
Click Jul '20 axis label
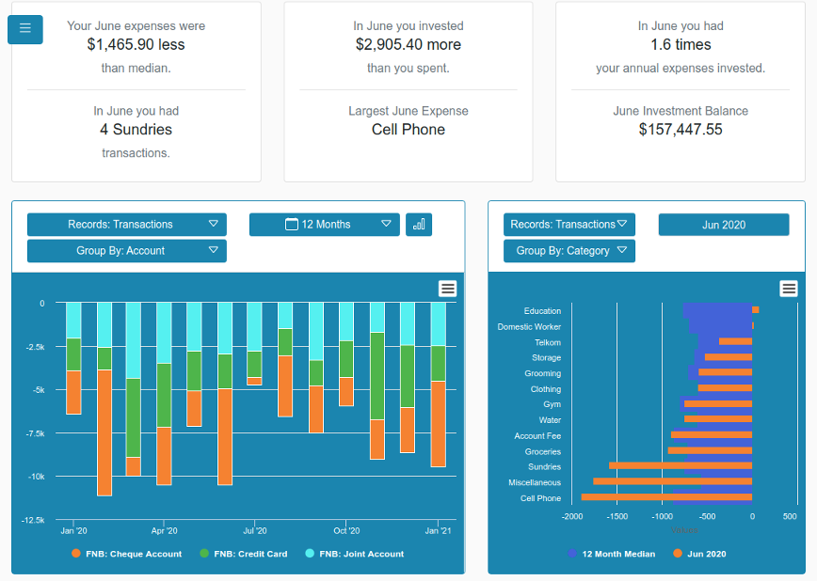pos(255,530)
